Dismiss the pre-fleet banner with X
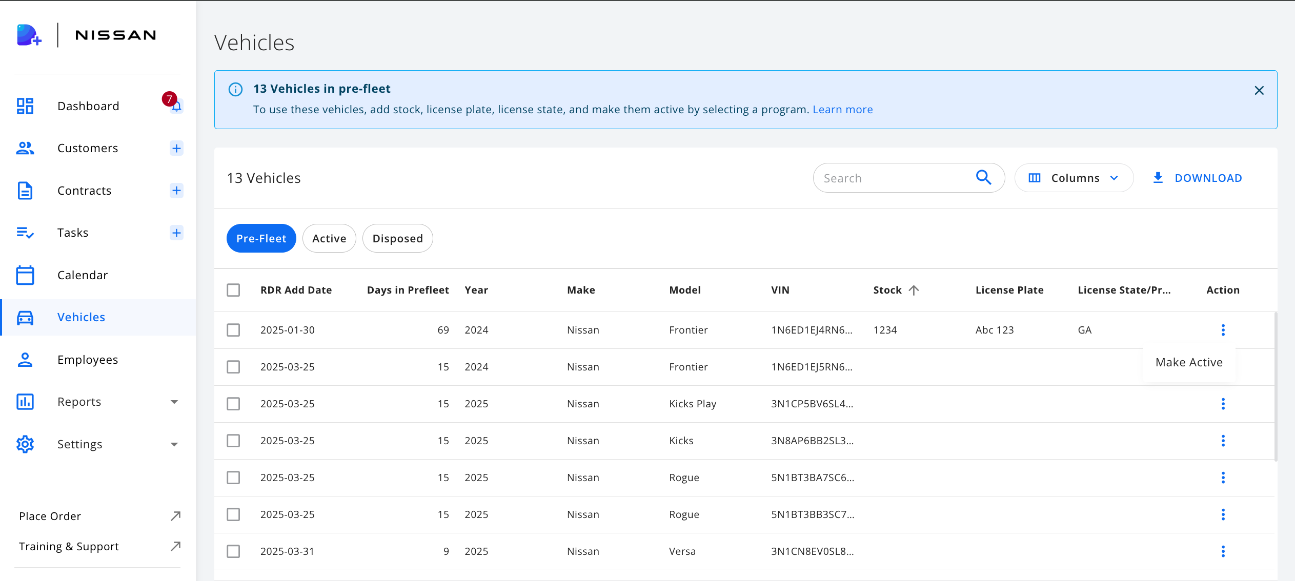This screenshot has height=581, width=1295. [x=1259, y=91]
